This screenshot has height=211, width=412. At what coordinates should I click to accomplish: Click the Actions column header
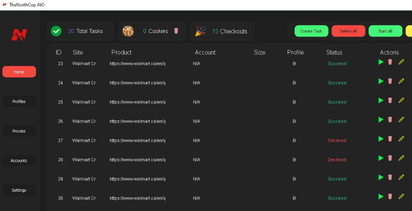point(389,52)
